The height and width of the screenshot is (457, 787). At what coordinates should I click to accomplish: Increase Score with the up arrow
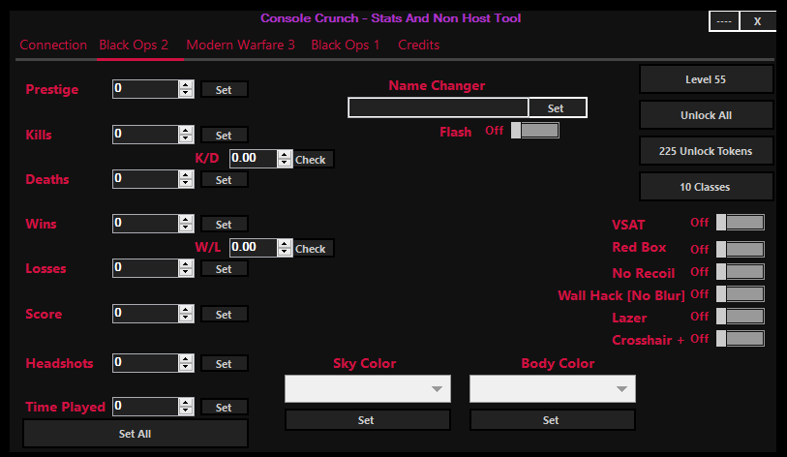click(186, 310)
